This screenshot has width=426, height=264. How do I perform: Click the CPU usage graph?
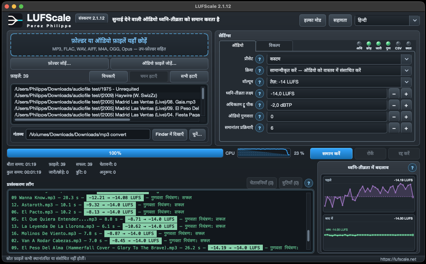pyautogui.click(x=264, y=153)
